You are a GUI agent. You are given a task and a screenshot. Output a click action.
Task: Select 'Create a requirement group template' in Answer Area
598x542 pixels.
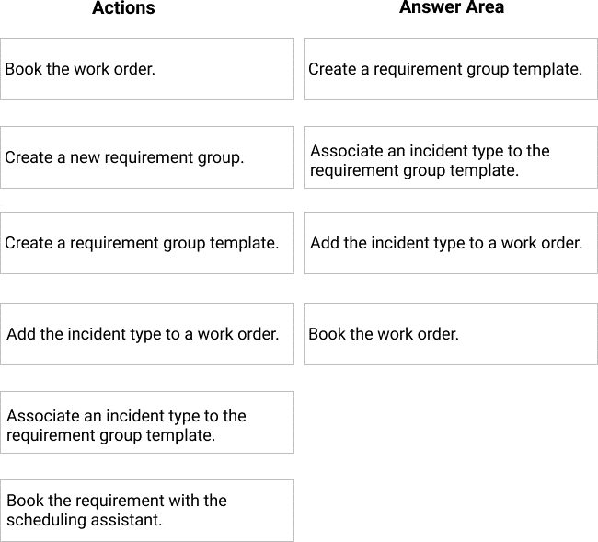[451, 69]
